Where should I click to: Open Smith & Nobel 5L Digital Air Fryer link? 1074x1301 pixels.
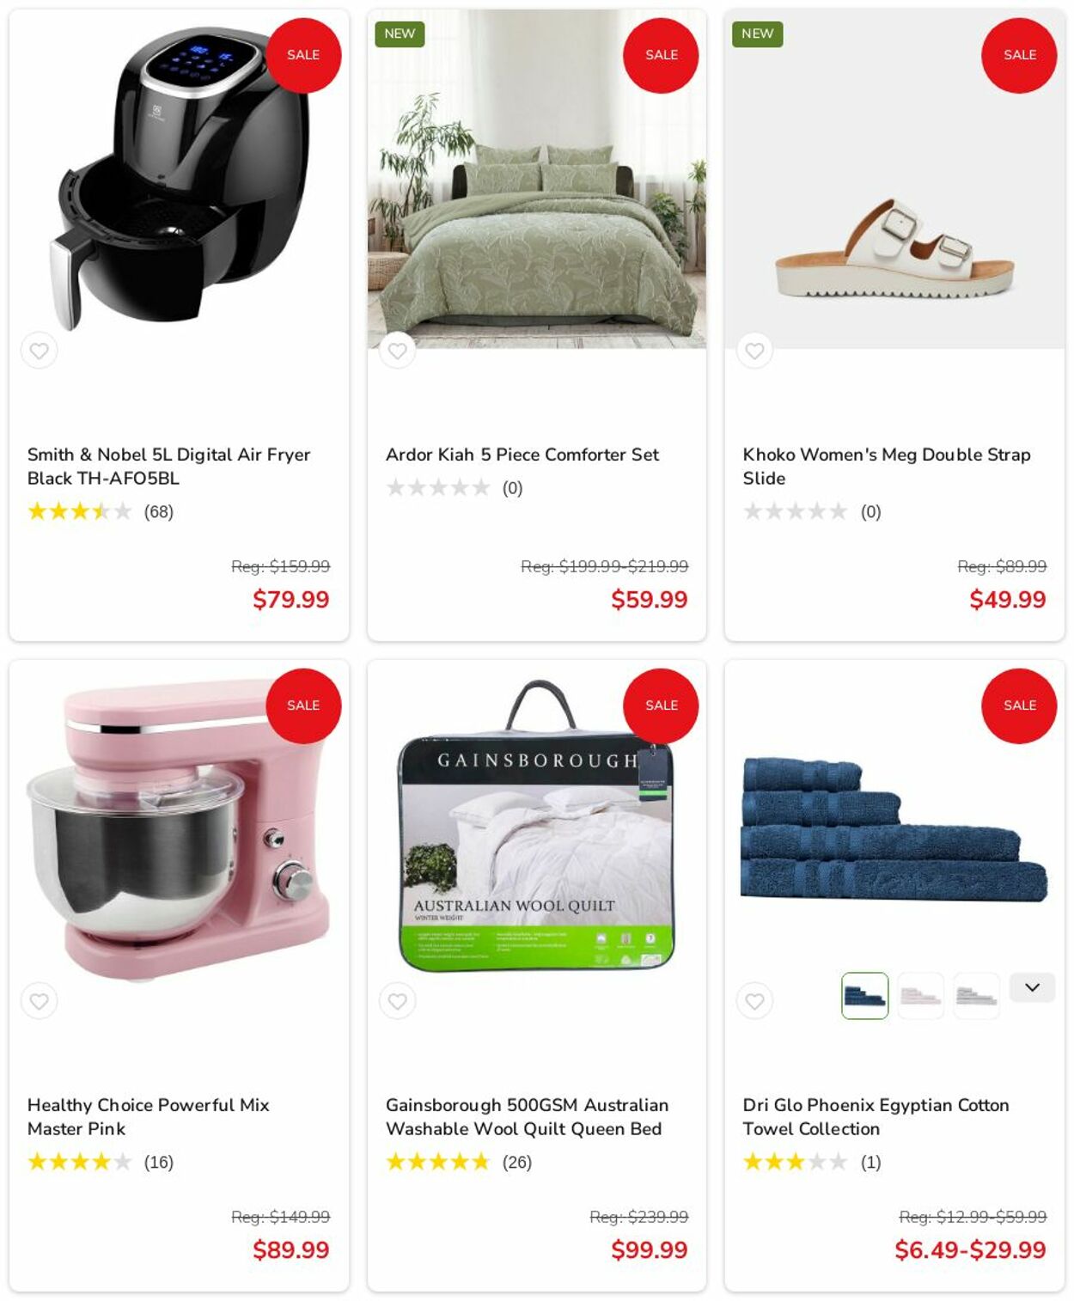(168, 466)
